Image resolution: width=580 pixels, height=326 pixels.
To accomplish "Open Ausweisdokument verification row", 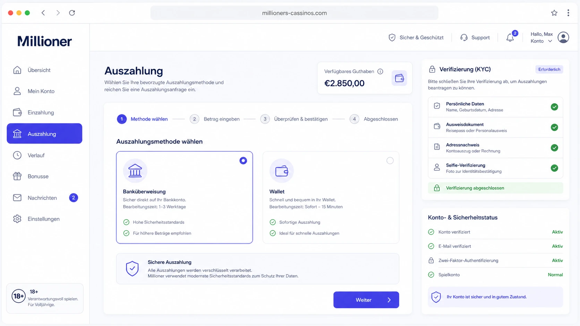I will 495,127.
